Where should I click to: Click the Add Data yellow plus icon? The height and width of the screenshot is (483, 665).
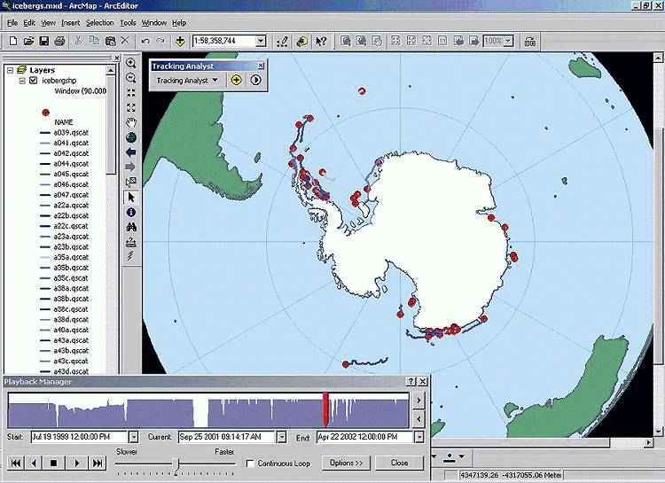[180, 41]
